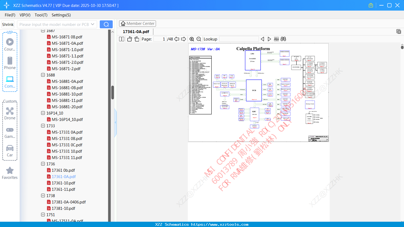Open MS-16P14_10.pdf
Viewport: 404px width, 227px height.
67,119
